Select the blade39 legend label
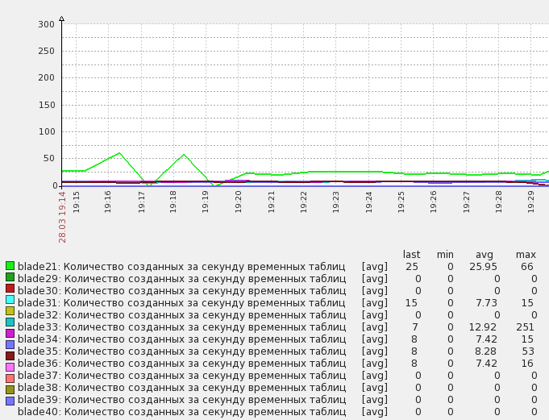The width and height of the screenshot is (549, 420). point(181,400)
